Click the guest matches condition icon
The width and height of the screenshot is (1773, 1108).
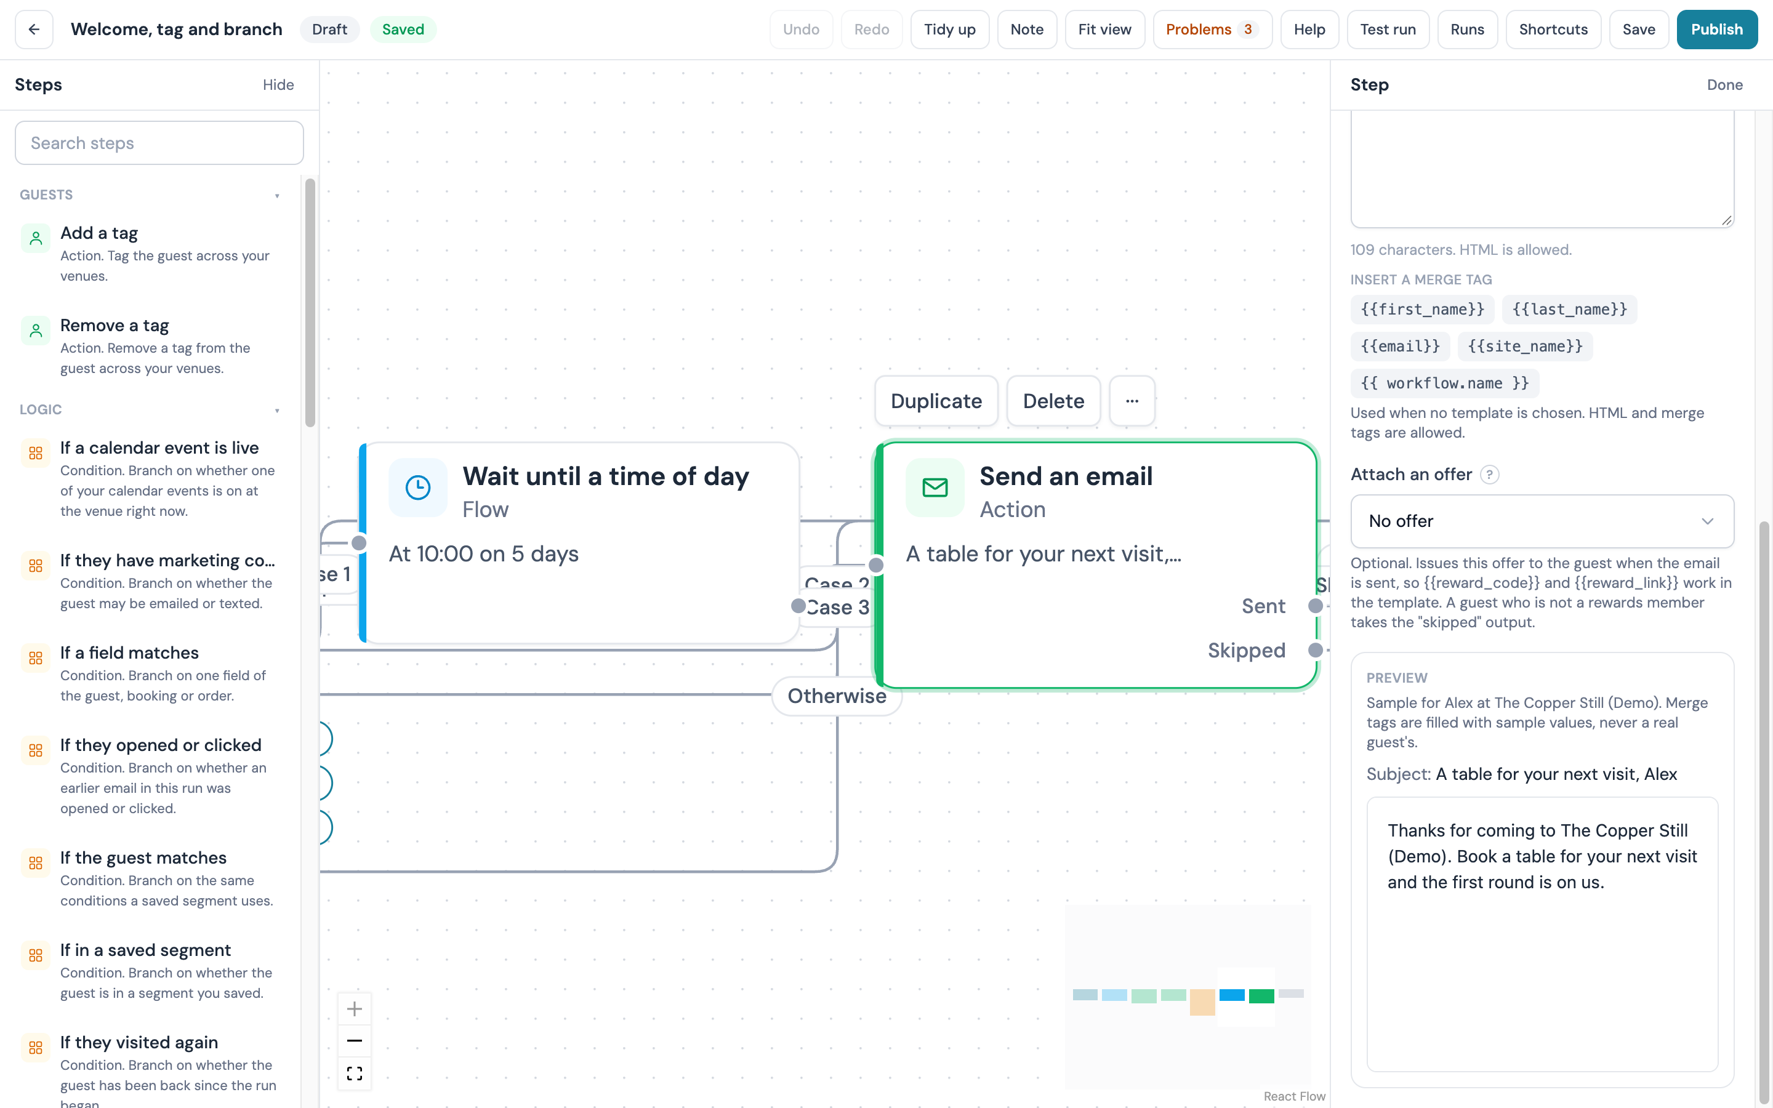click(36, 863)
